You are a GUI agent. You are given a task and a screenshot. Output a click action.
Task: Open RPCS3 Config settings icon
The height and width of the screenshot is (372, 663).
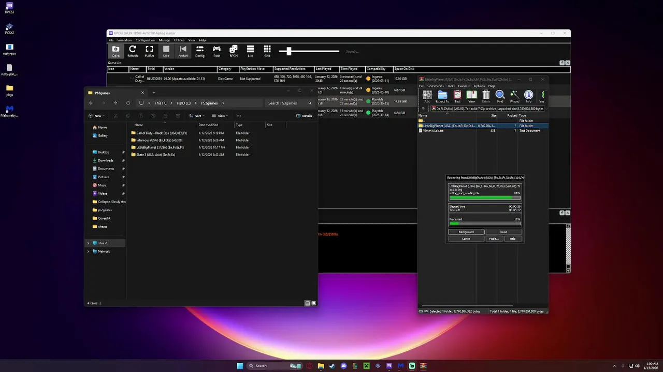pyautogui.click(x=200, y=51)
